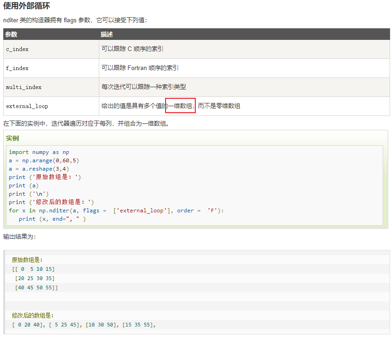Click description '每次迭代可以跟踪一种索引类型'
This screenshot has width=391, height=339.
point(144,87)
